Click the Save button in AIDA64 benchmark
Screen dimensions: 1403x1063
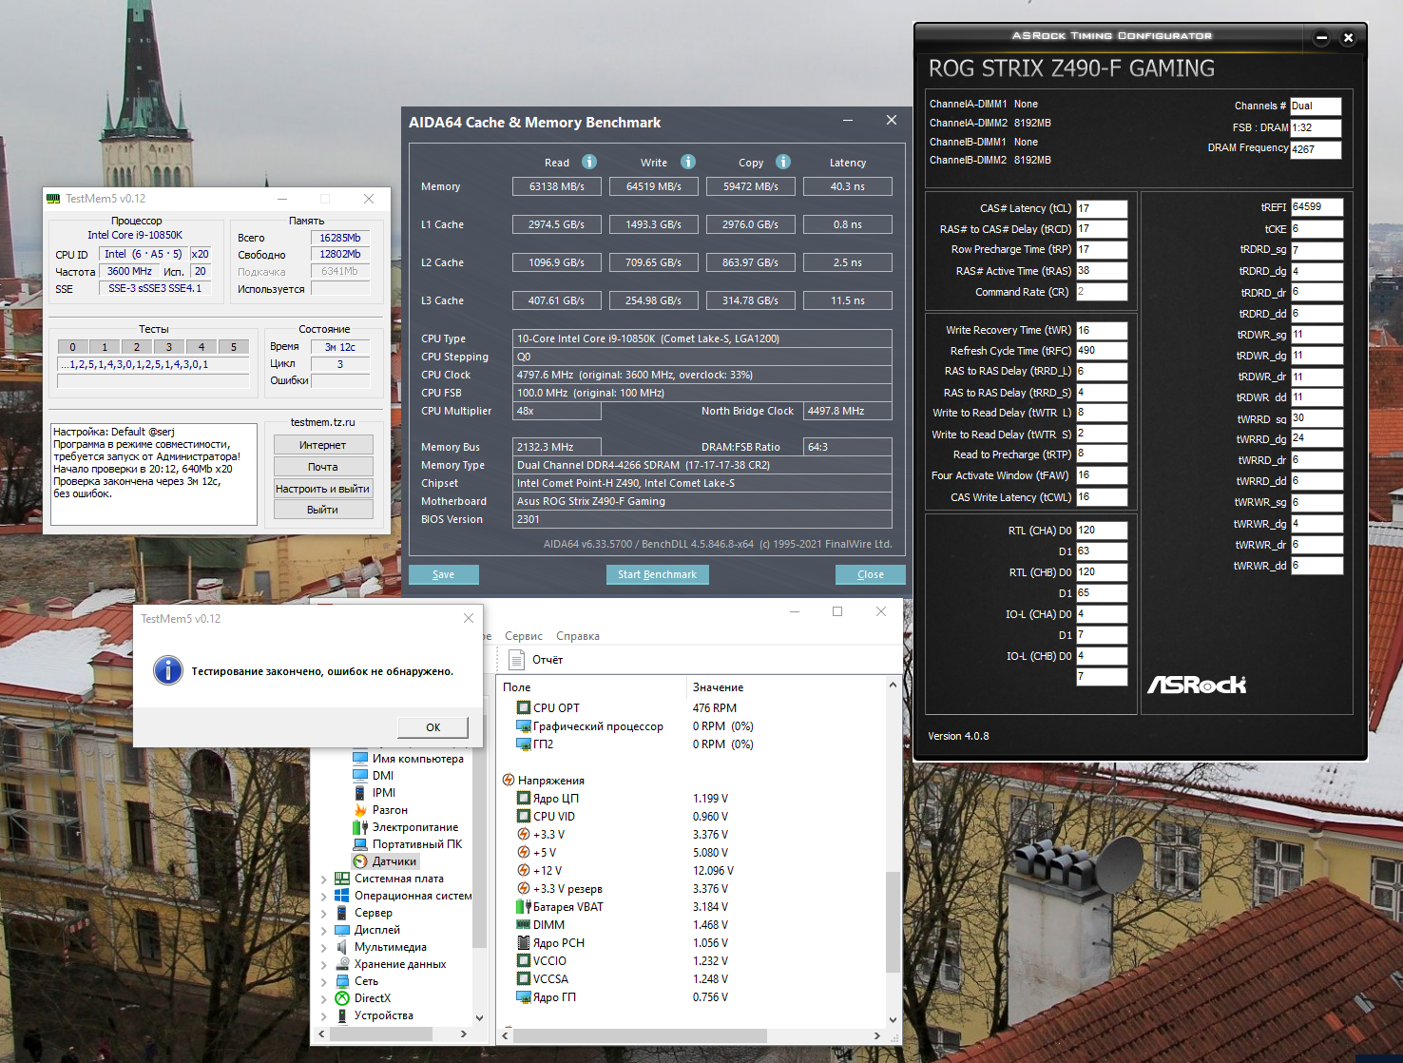coord(444,574)
